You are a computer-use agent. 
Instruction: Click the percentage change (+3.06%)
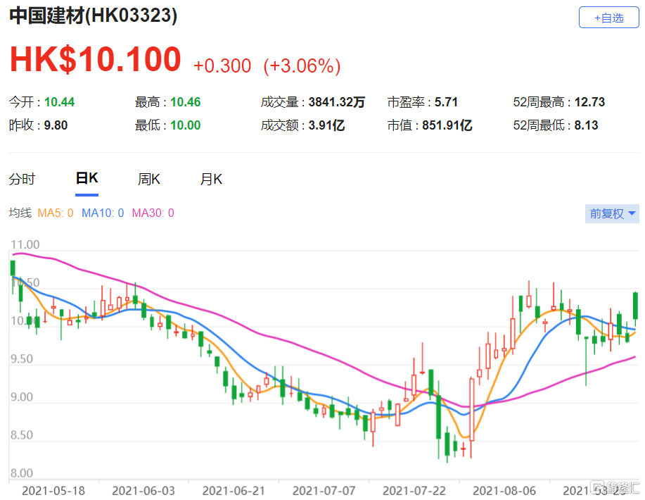[302, 66]
